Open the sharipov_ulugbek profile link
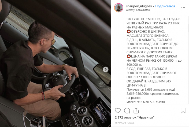189x127 pixels. 139,6
